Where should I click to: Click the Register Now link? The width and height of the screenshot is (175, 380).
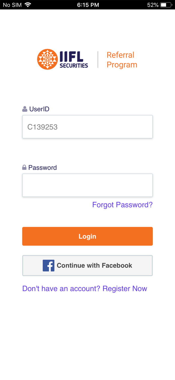124,289
